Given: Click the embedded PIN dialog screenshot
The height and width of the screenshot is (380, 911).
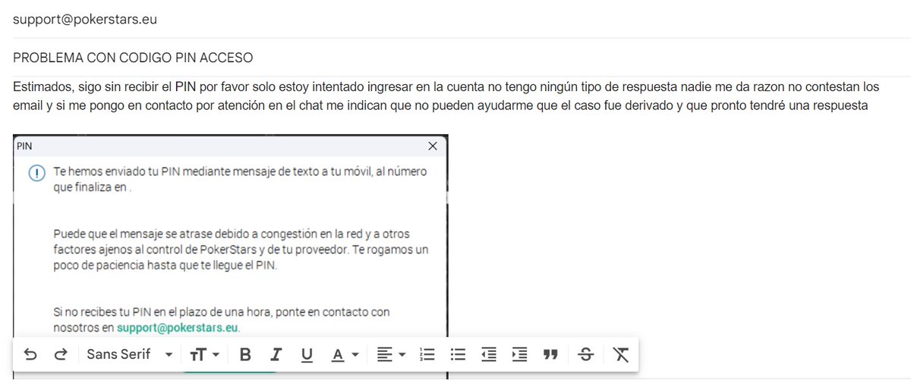Looking at the screenshot, I should click(x=230, y=256).
